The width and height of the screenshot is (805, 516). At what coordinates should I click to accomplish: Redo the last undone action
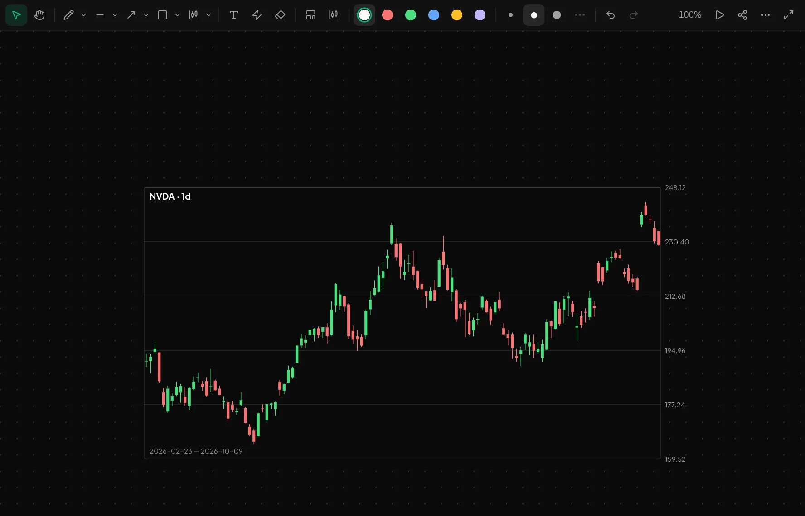[634, 15]
